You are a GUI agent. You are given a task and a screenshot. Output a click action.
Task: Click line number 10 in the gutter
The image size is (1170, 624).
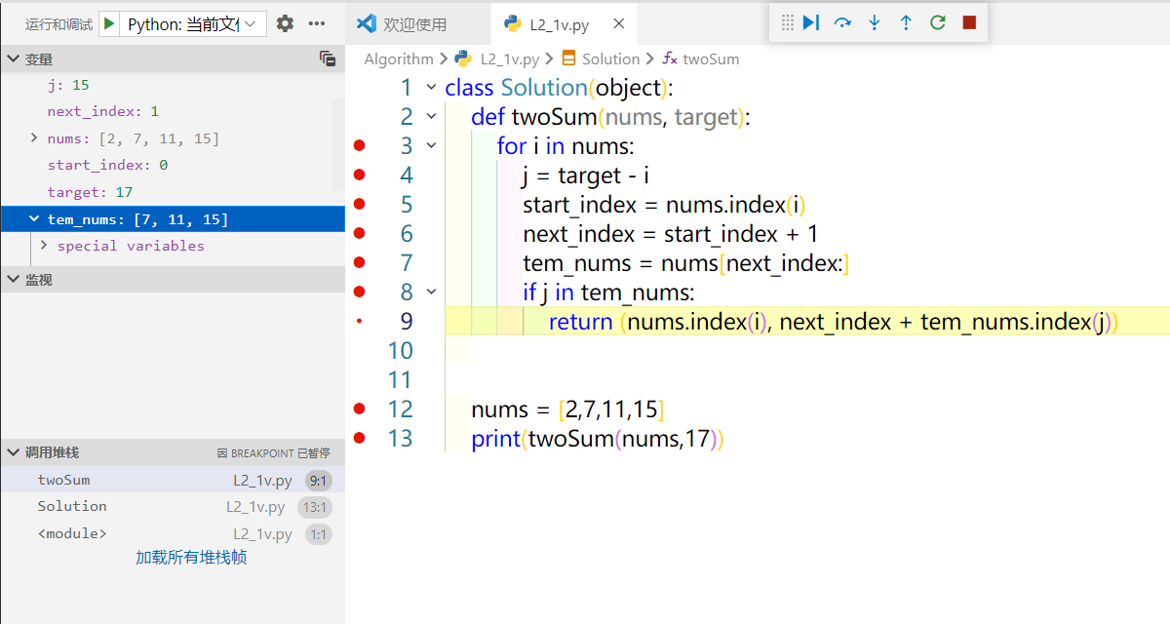click(x=400, y=350)
